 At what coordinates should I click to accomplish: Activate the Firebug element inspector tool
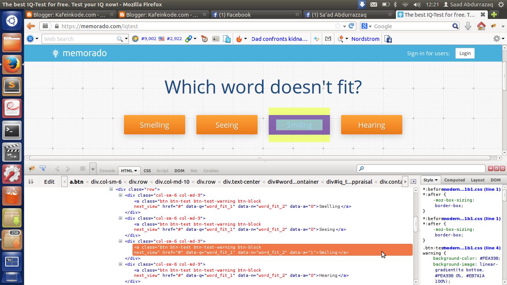coord(43,169)
